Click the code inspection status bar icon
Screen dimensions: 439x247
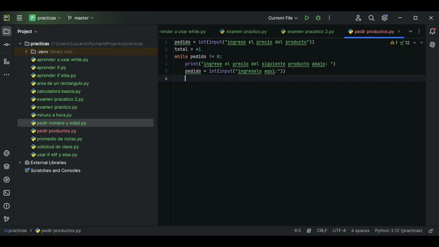pos(309,231)
